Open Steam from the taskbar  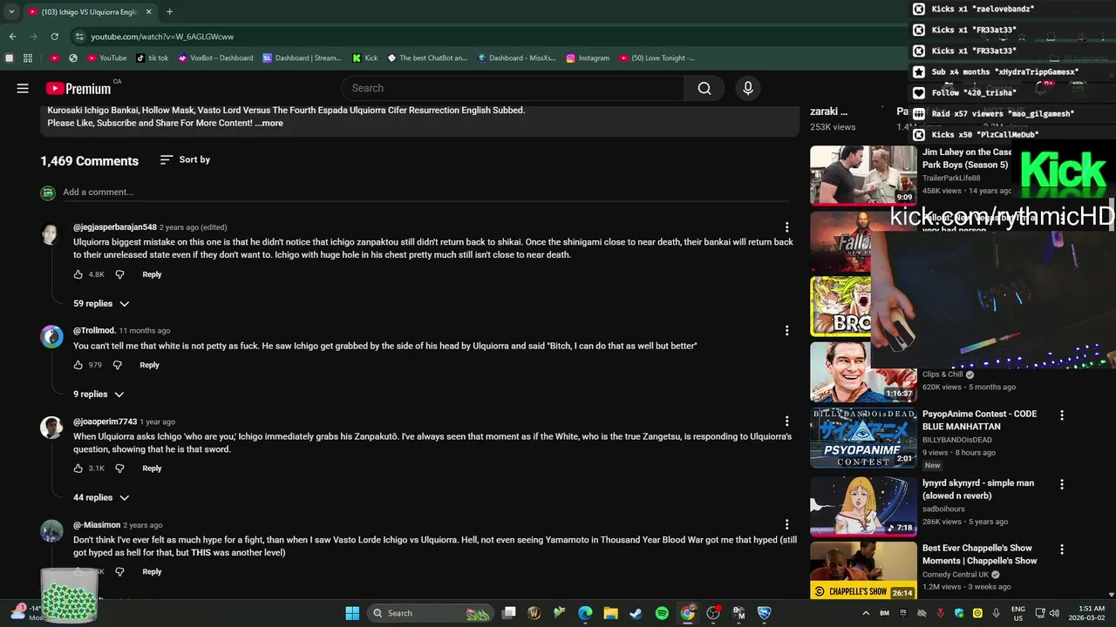[x=636, y=613]
